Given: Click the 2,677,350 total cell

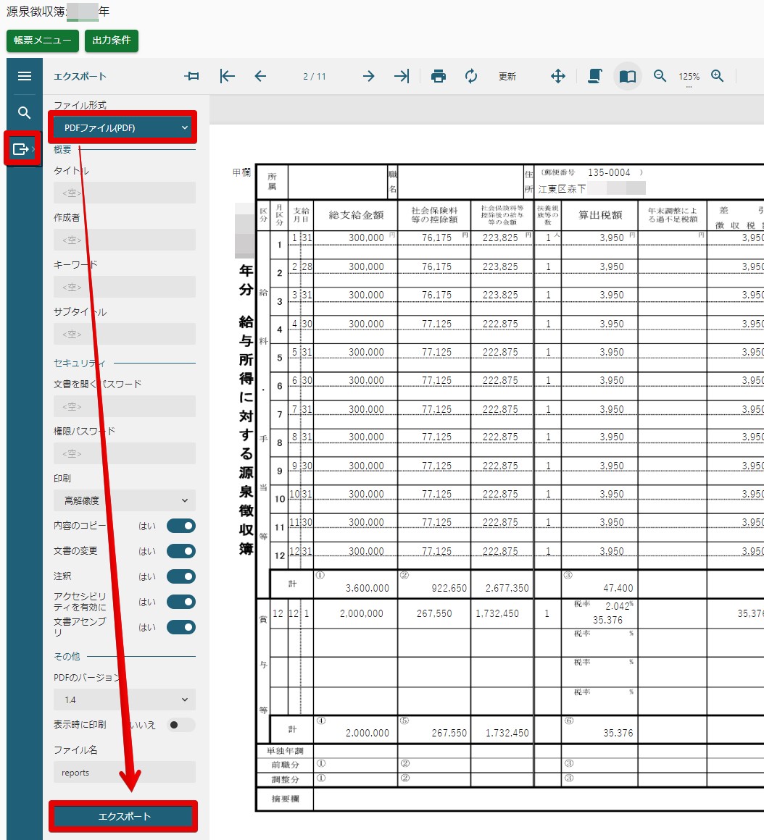Looking at the screenshot, I should pos(507,588).
